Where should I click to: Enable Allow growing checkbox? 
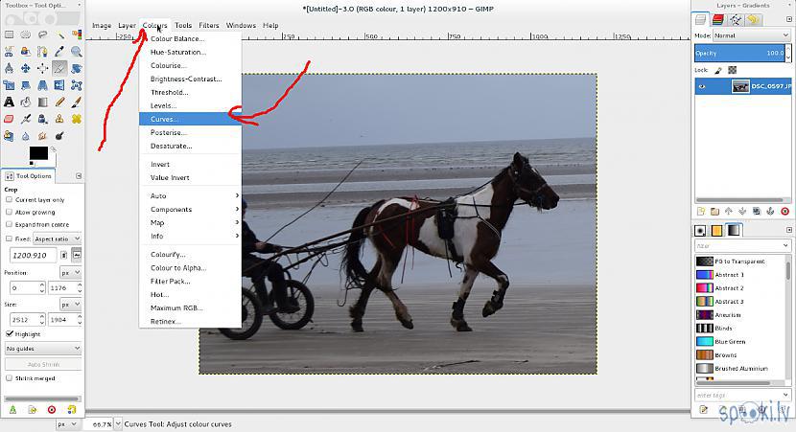[x=10, y=212]
